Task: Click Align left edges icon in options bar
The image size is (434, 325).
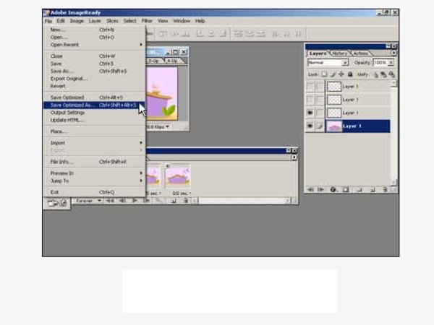Action: (x=200, y=34)
